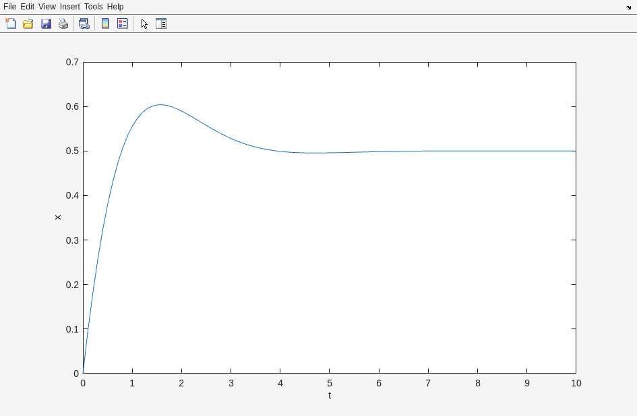The height and width of the screenshot is (416, 637).
Task: Click the blue curve at its peak
Action: (160, 105)
